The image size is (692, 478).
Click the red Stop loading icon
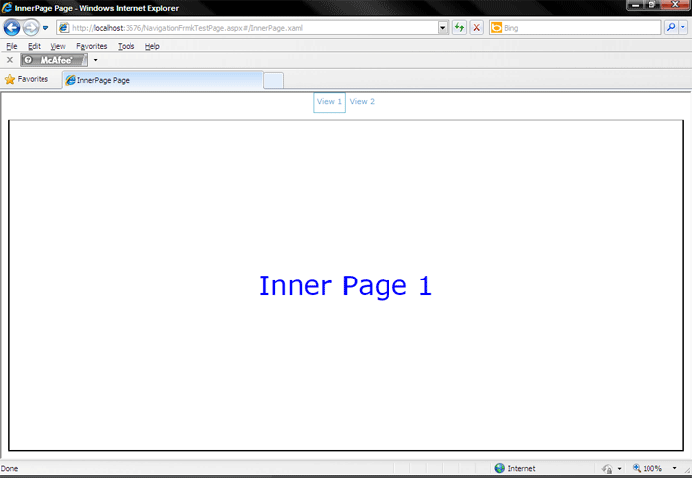[x=476, y=28]
